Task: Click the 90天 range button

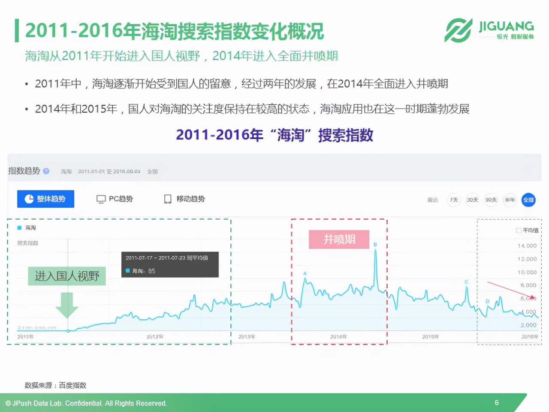Action: 491,200
